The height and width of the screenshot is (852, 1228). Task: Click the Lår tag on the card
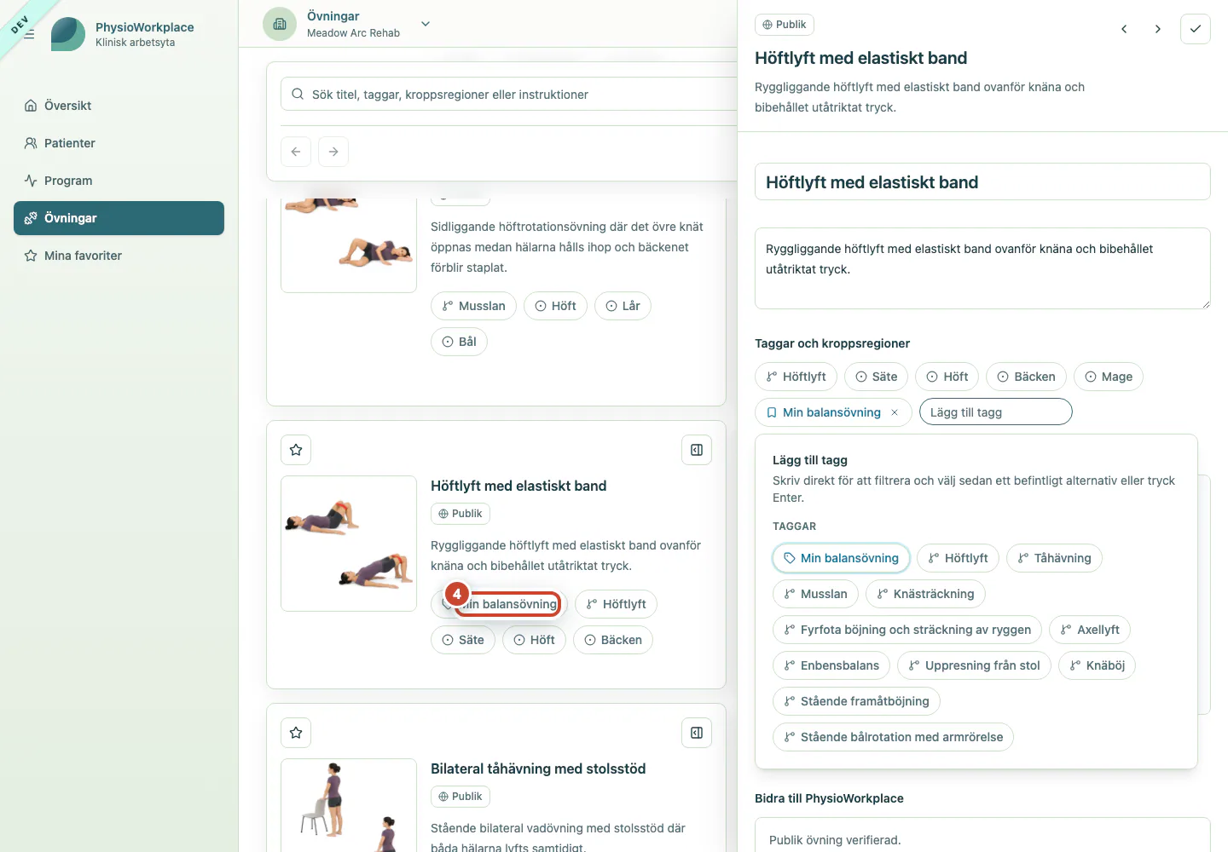[x=623, y=306]
